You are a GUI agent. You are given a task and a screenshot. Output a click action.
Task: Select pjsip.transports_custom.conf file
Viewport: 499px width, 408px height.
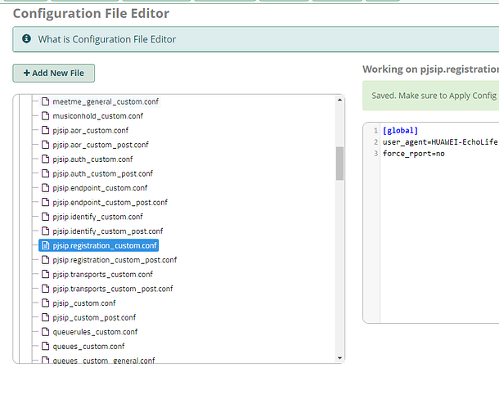tap(103, 275)
